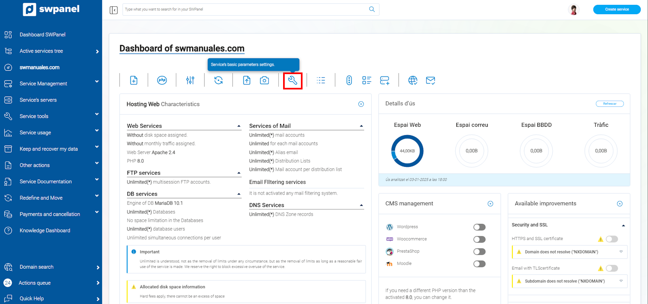Expand the Domain does not resolve dropdown
648x304 pixels.
(621, 252)
